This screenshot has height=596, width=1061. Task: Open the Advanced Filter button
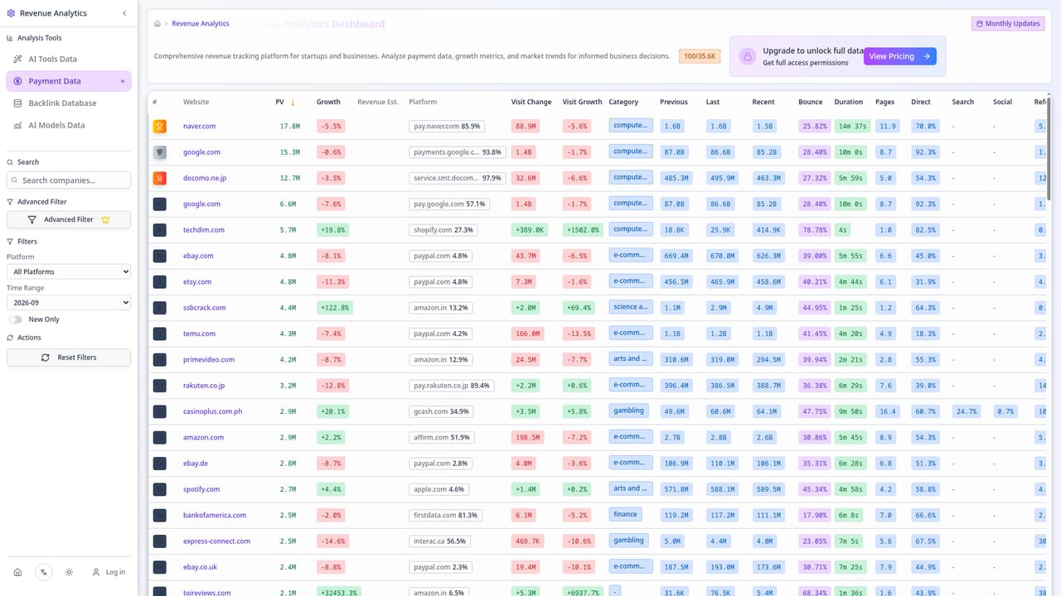[69, 219]
